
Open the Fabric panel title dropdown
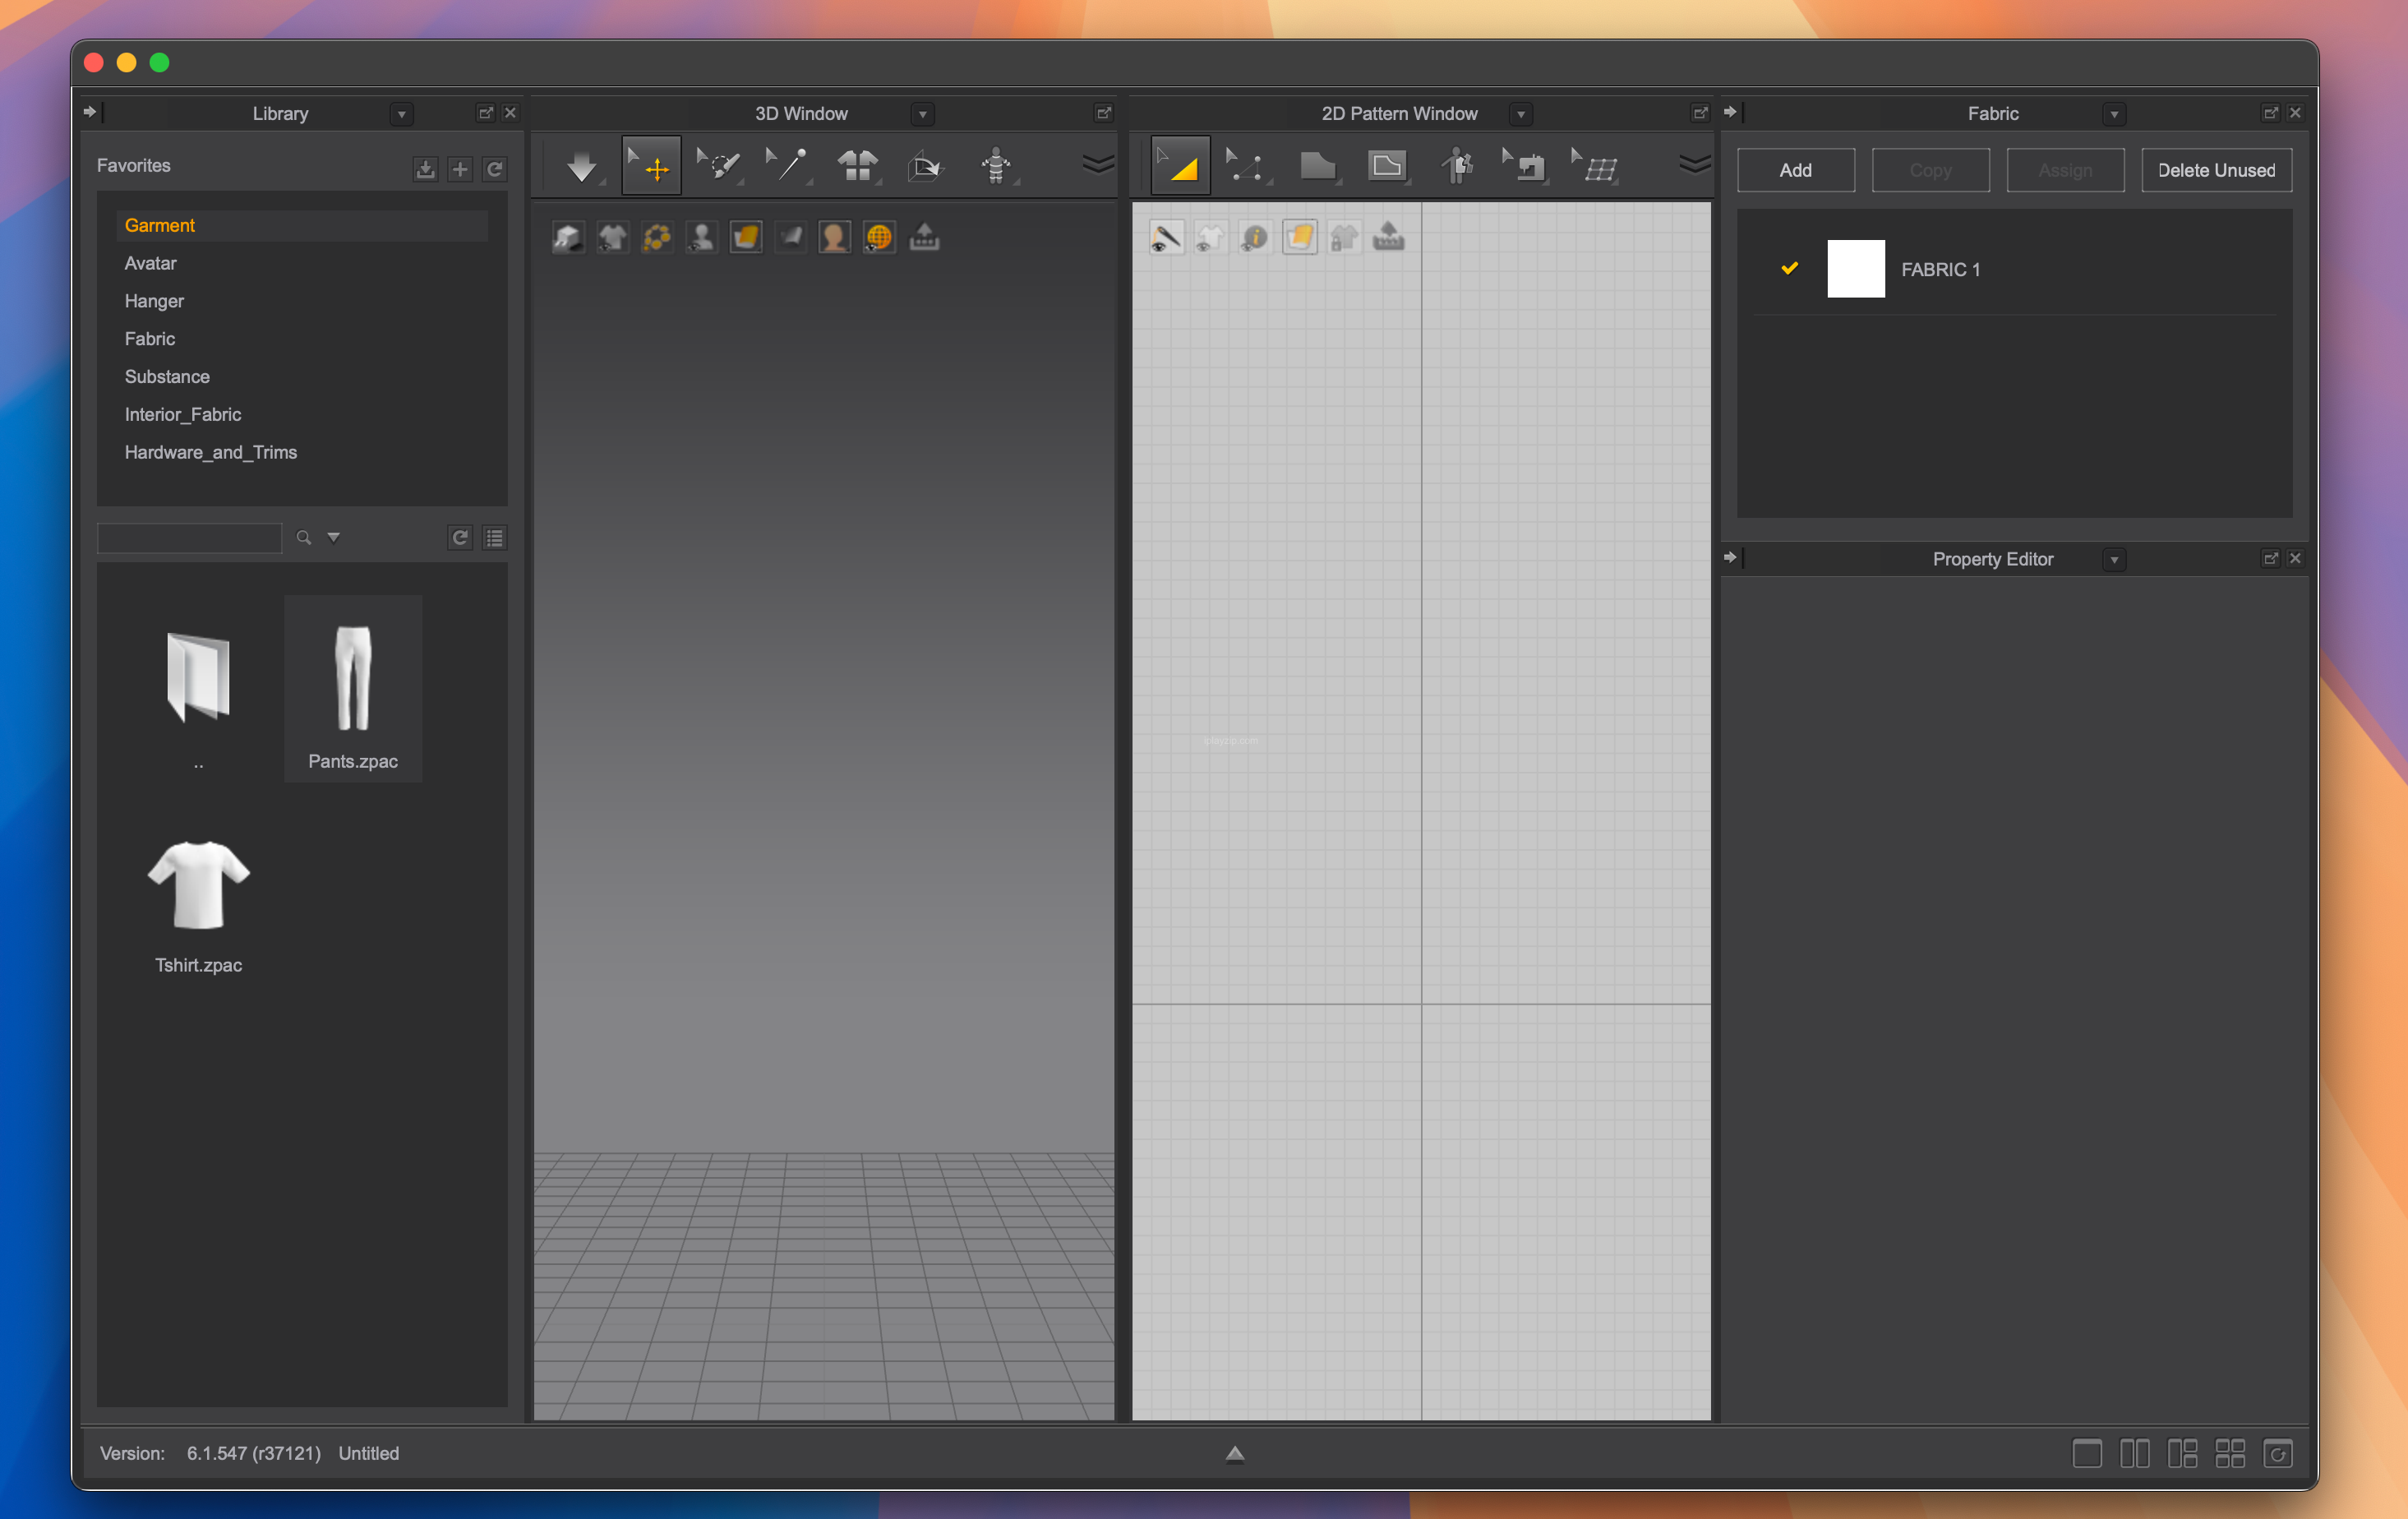(x=2114, y=114)
